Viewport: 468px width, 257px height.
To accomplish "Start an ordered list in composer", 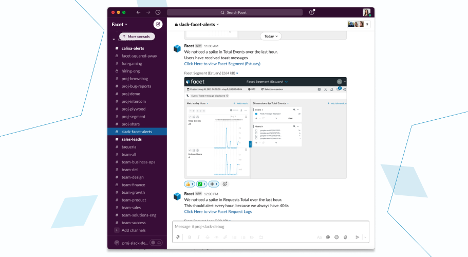I will (234, 237).
